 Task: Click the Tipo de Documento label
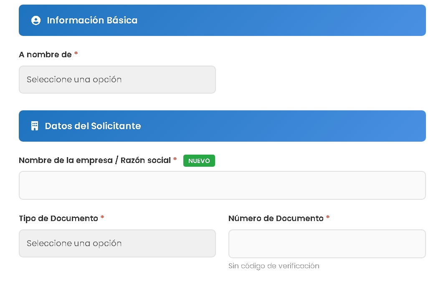pos(58,218)
